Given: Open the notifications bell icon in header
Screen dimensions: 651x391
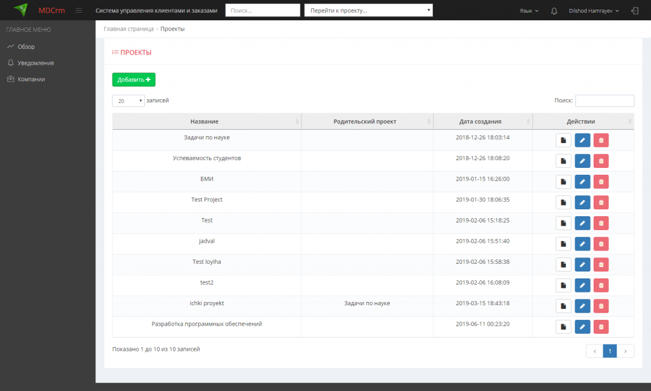Looking at the screenshot, I should pos(554,11).
